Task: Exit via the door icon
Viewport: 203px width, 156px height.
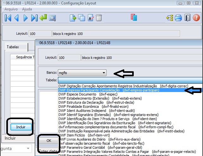Action: [187, 18]
